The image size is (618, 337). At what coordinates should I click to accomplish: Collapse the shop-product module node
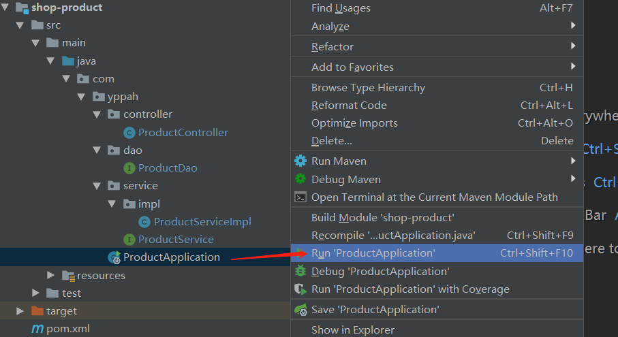(x=5, y=7)
